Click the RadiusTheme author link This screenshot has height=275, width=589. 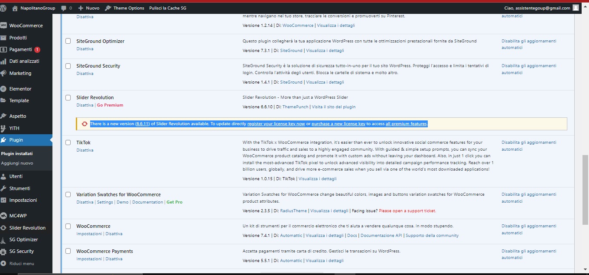293,211
